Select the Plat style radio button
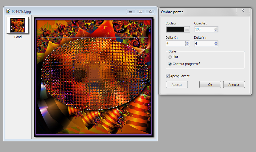 (x=170, y=57)
